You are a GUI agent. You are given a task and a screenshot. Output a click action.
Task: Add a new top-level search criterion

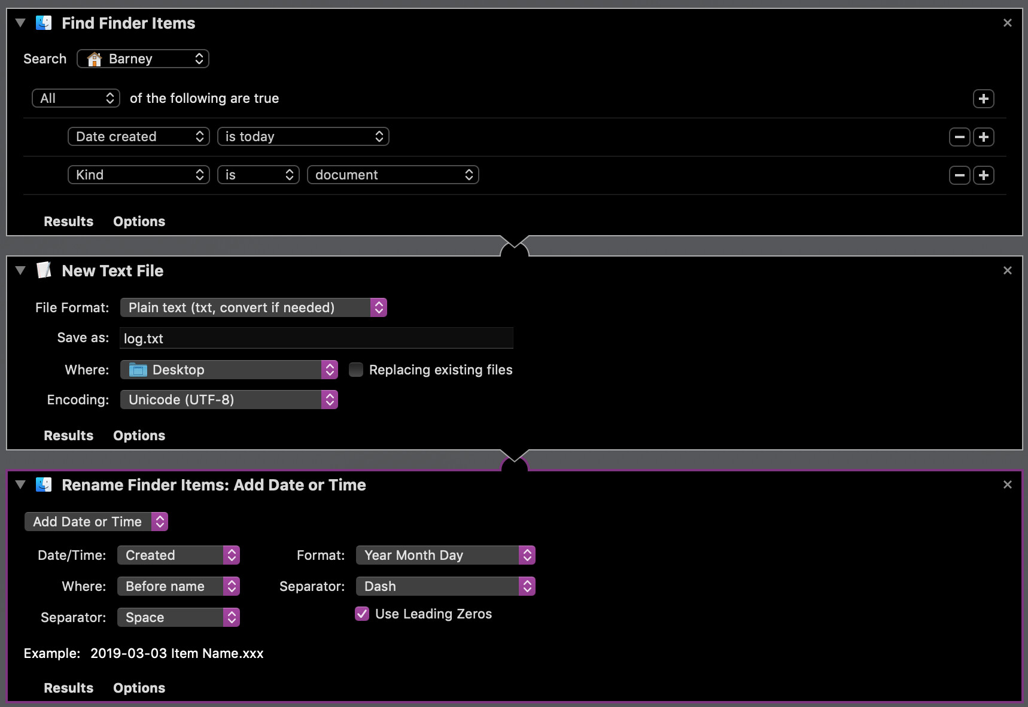click(983, 99)
